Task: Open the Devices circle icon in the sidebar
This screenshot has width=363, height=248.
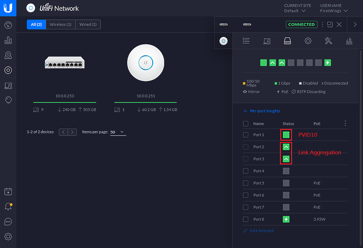Action: [8, 70]
